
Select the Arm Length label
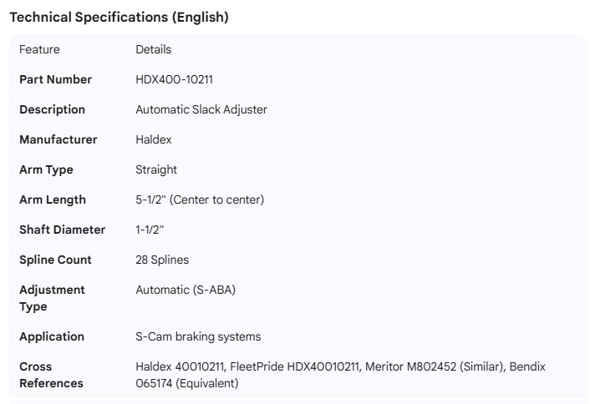coord(53,199)
